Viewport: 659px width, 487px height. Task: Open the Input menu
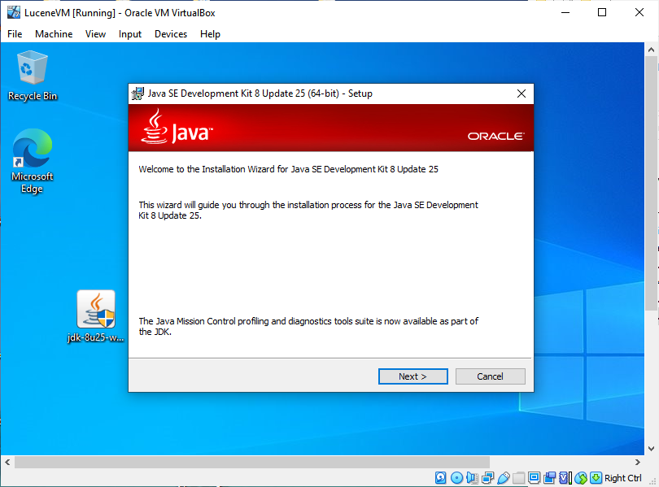(x=130, y=34)
